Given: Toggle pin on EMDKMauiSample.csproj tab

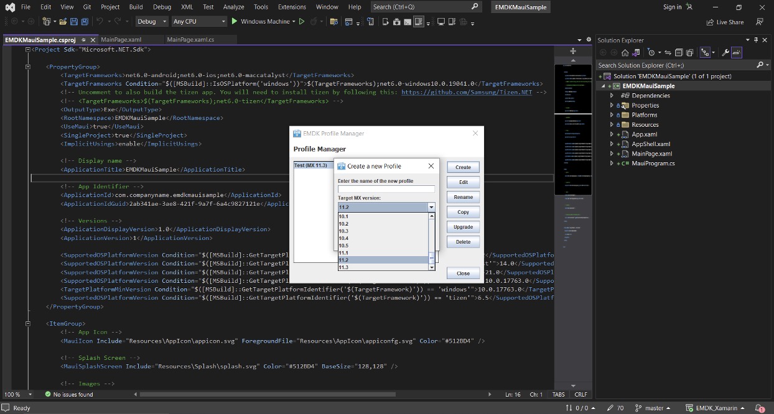Looking at the screenshot, I should pos(84,40).
